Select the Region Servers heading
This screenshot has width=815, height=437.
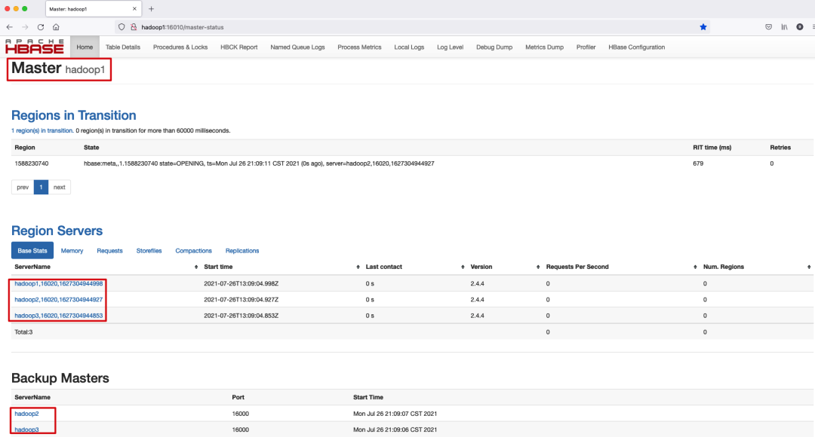coord(57,231)
